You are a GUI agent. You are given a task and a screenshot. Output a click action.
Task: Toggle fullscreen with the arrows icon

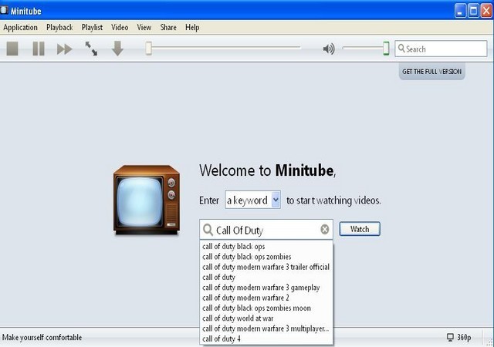point(91,49)
